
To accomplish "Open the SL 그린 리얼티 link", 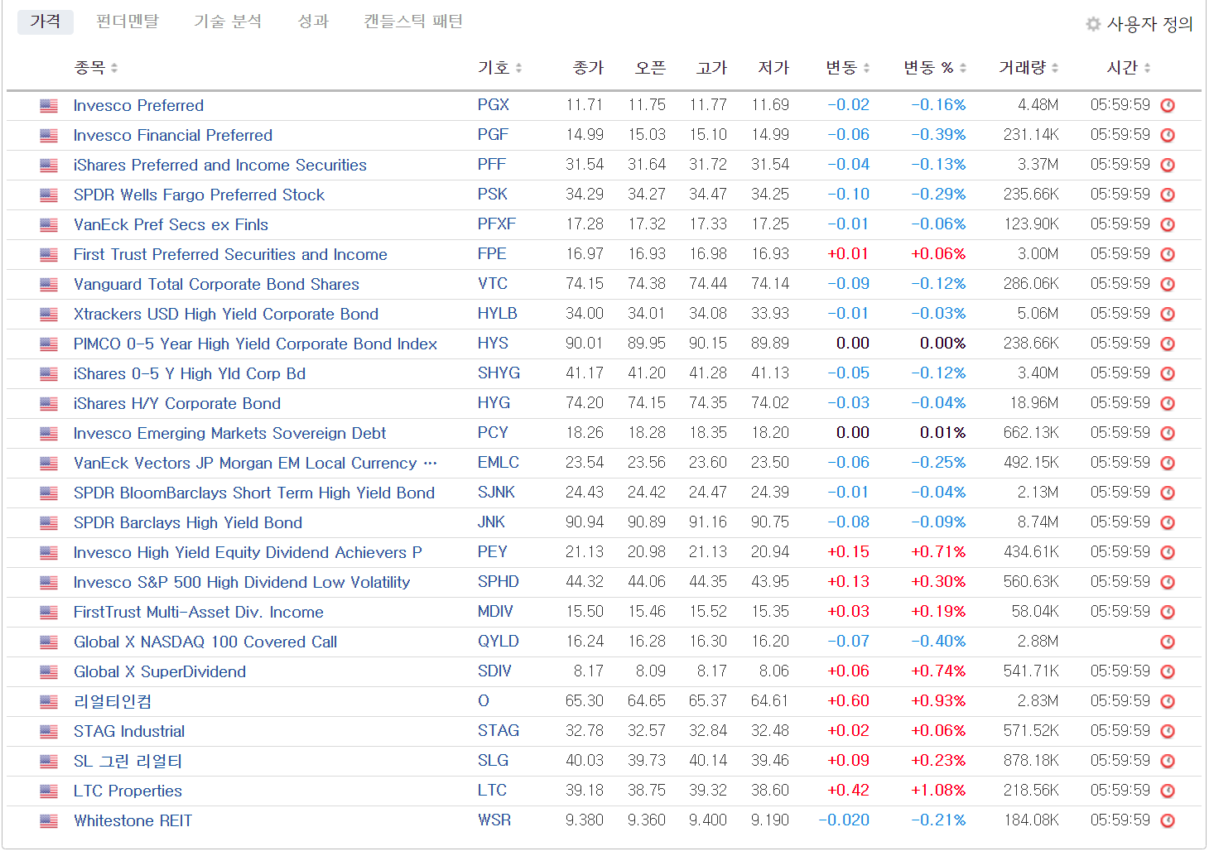I will [x=128, y=761].
